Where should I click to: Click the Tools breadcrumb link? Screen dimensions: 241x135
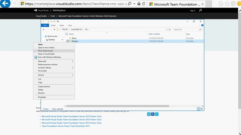(x=53, y=16)
